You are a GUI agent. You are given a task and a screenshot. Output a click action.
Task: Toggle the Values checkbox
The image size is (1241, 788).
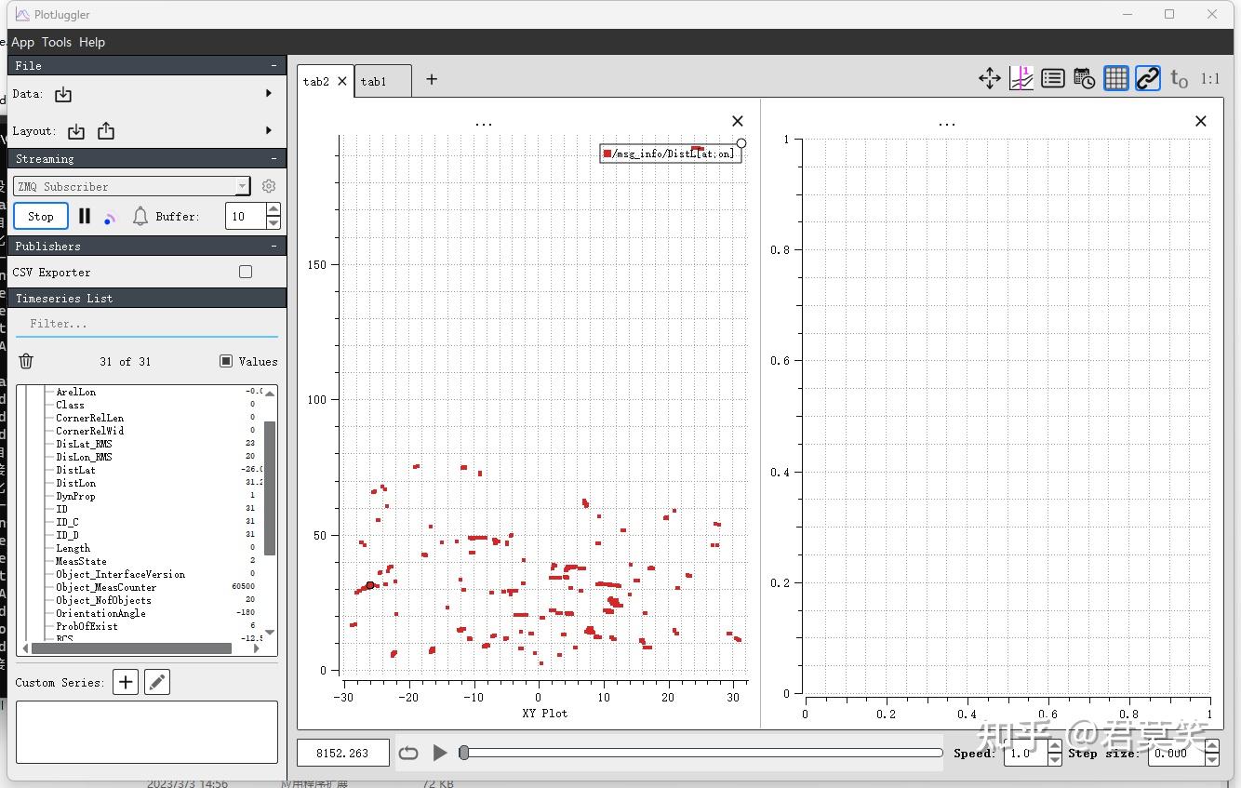tap(226, 361)
